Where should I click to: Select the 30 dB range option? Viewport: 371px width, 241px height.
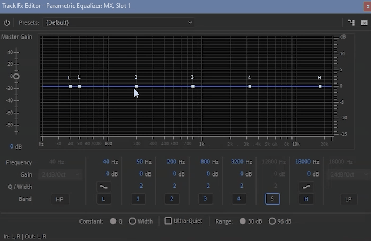[243, 221]
